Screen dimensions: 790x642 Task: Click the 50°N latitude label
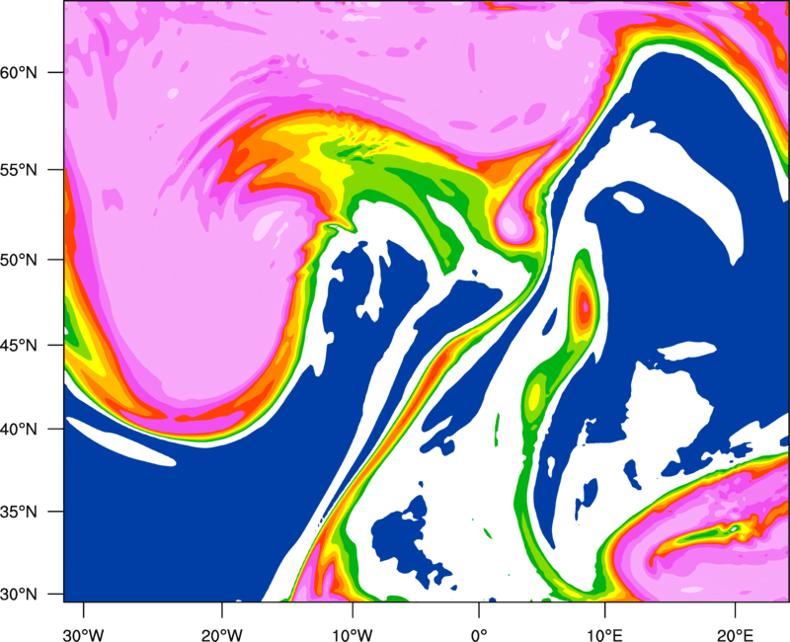coord(19,260)
